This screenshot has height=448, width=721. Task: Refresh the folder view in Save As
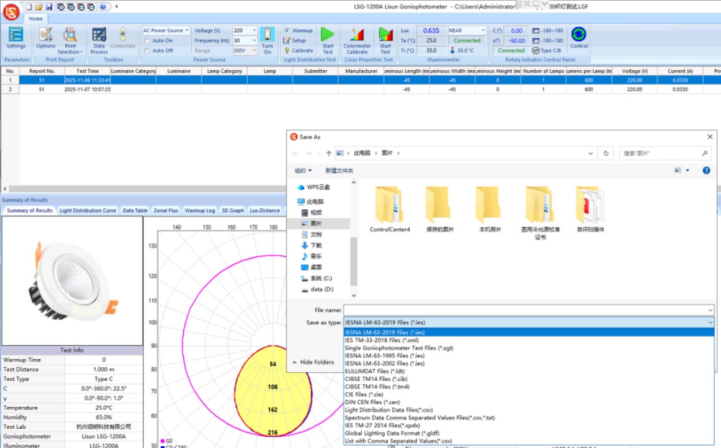606,154
